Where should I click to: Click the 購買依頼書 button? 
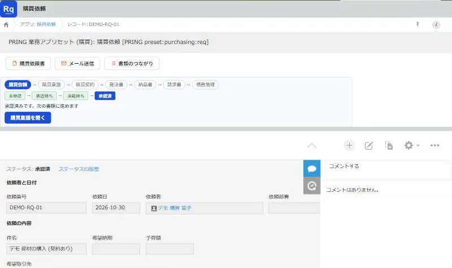click(28, 63)
